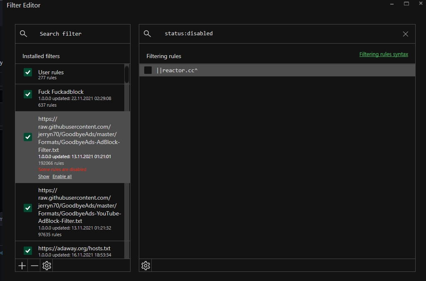Image resolution: width=426 pixels, height=281 pixels.
Task: Click Show to reveal disabled rules
Action: pyautogui.click(x=43, y=176)
